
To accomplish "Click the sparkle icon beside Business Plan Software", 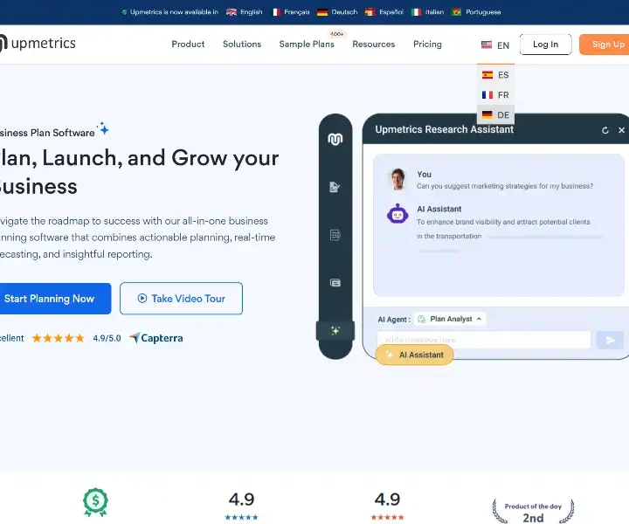I will [103, 128].
